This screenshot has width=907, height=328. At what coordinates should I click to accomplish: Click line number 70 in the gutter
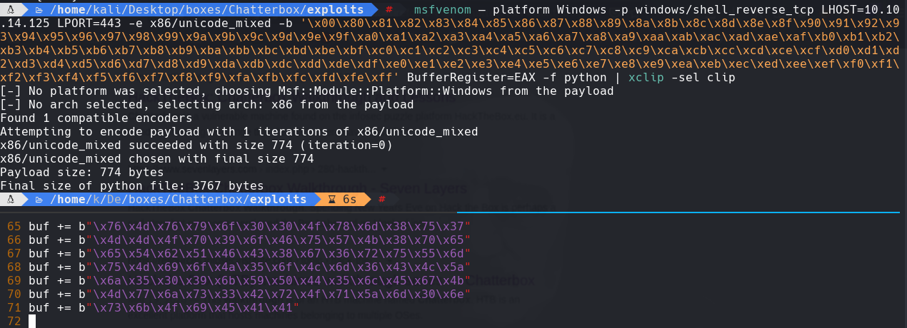point(14,294)
